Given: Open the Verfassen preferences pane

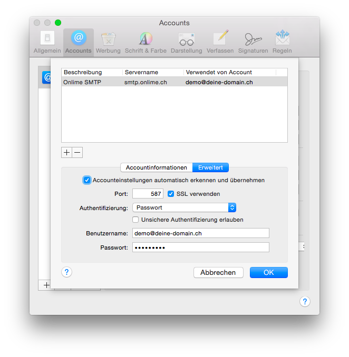Looking at the screenshot, I should [220, 42].
